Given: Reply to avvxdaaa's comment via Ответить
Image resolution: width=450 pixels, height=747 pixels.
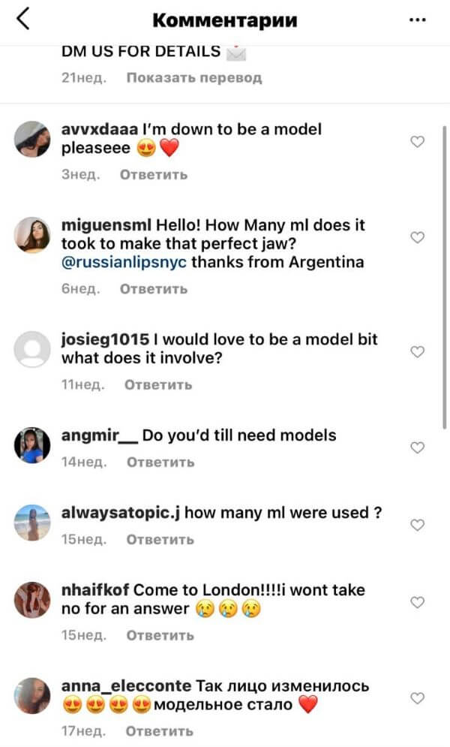Looking at the screenshot, I should tap(154, 175).
